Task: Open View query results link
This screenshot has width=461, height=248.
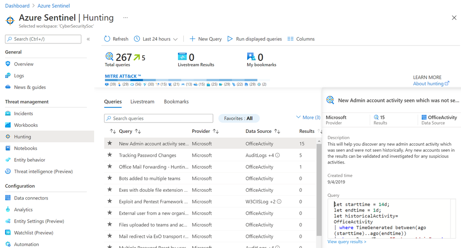Action: [x=347, y=242]
